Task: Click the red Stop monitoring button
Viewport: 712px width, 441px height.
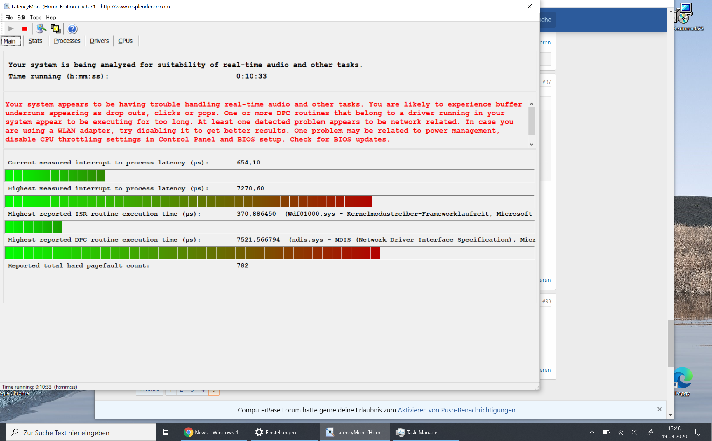Action: click(x=25, y=29)
